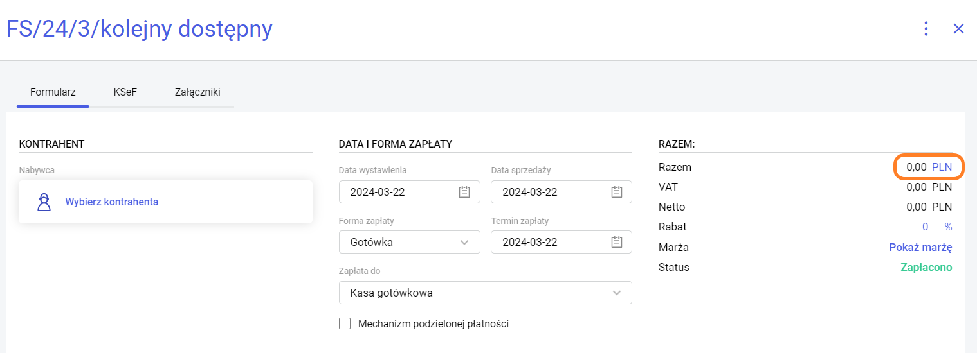Close the invoice form with X icon
The width and height of the screenshot is (977, 353).
(958, 29)
